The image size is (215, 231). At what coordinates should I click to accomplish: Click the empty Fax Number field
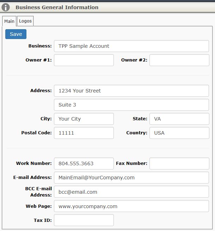click(179, 163)
